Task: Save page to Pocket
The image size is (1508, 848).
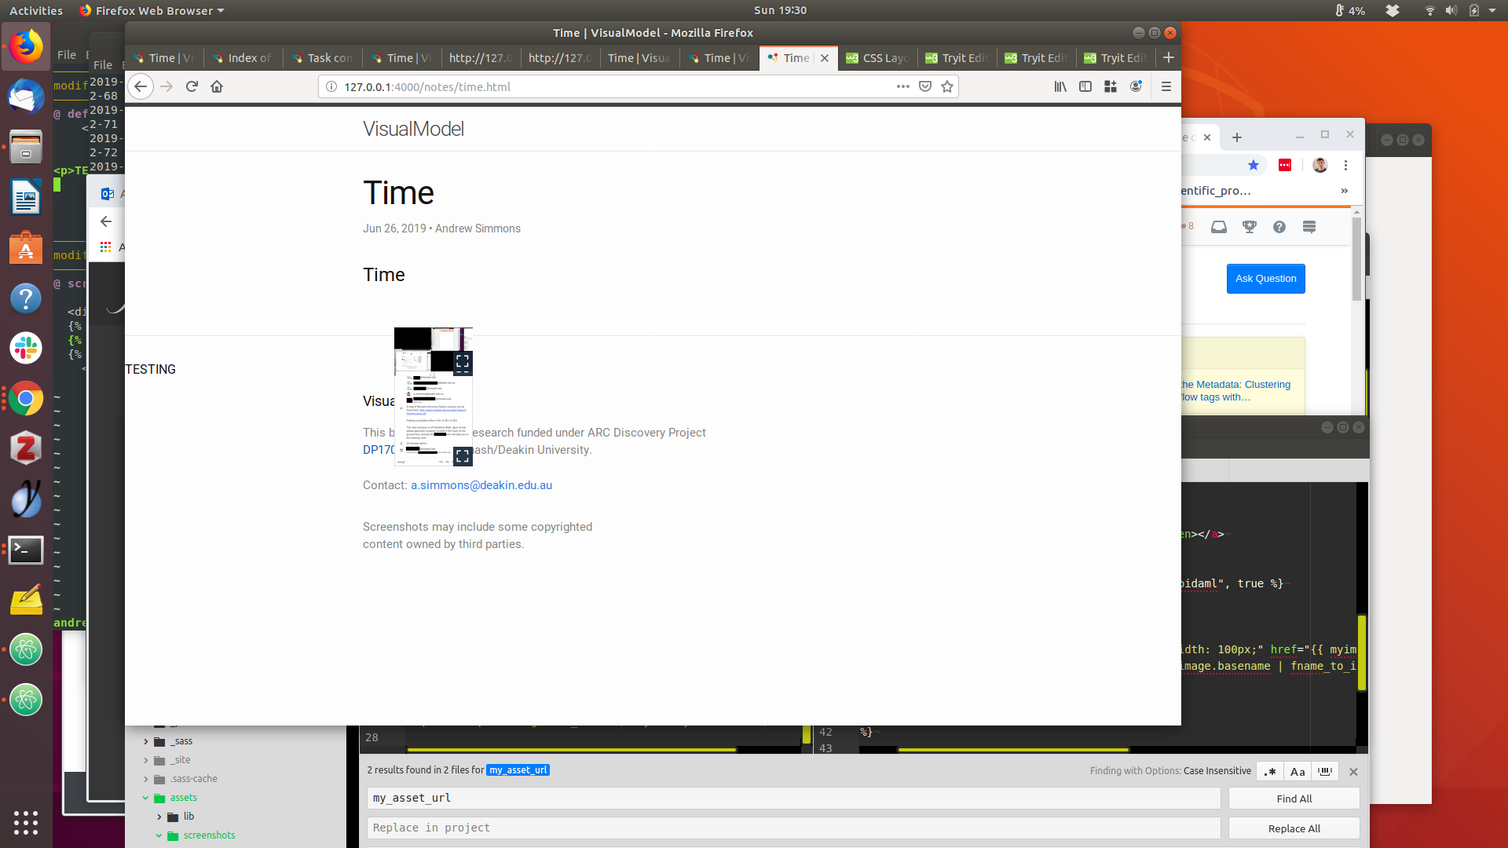Action: 925,86
